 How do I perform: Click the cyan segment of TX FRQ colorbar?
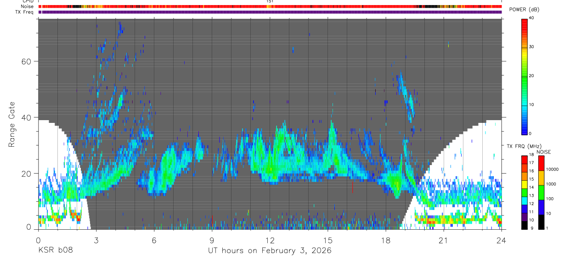pyautogui.click(x=525, y=202)
